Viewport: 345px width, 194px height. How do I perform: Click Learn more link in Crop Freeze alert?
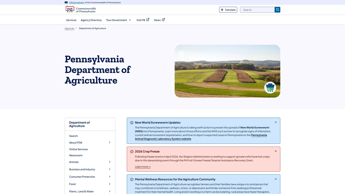(x=143, y=167)
